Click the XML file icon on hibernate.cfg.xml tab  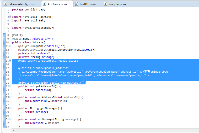pyautogui.click(x=5, y=4)
